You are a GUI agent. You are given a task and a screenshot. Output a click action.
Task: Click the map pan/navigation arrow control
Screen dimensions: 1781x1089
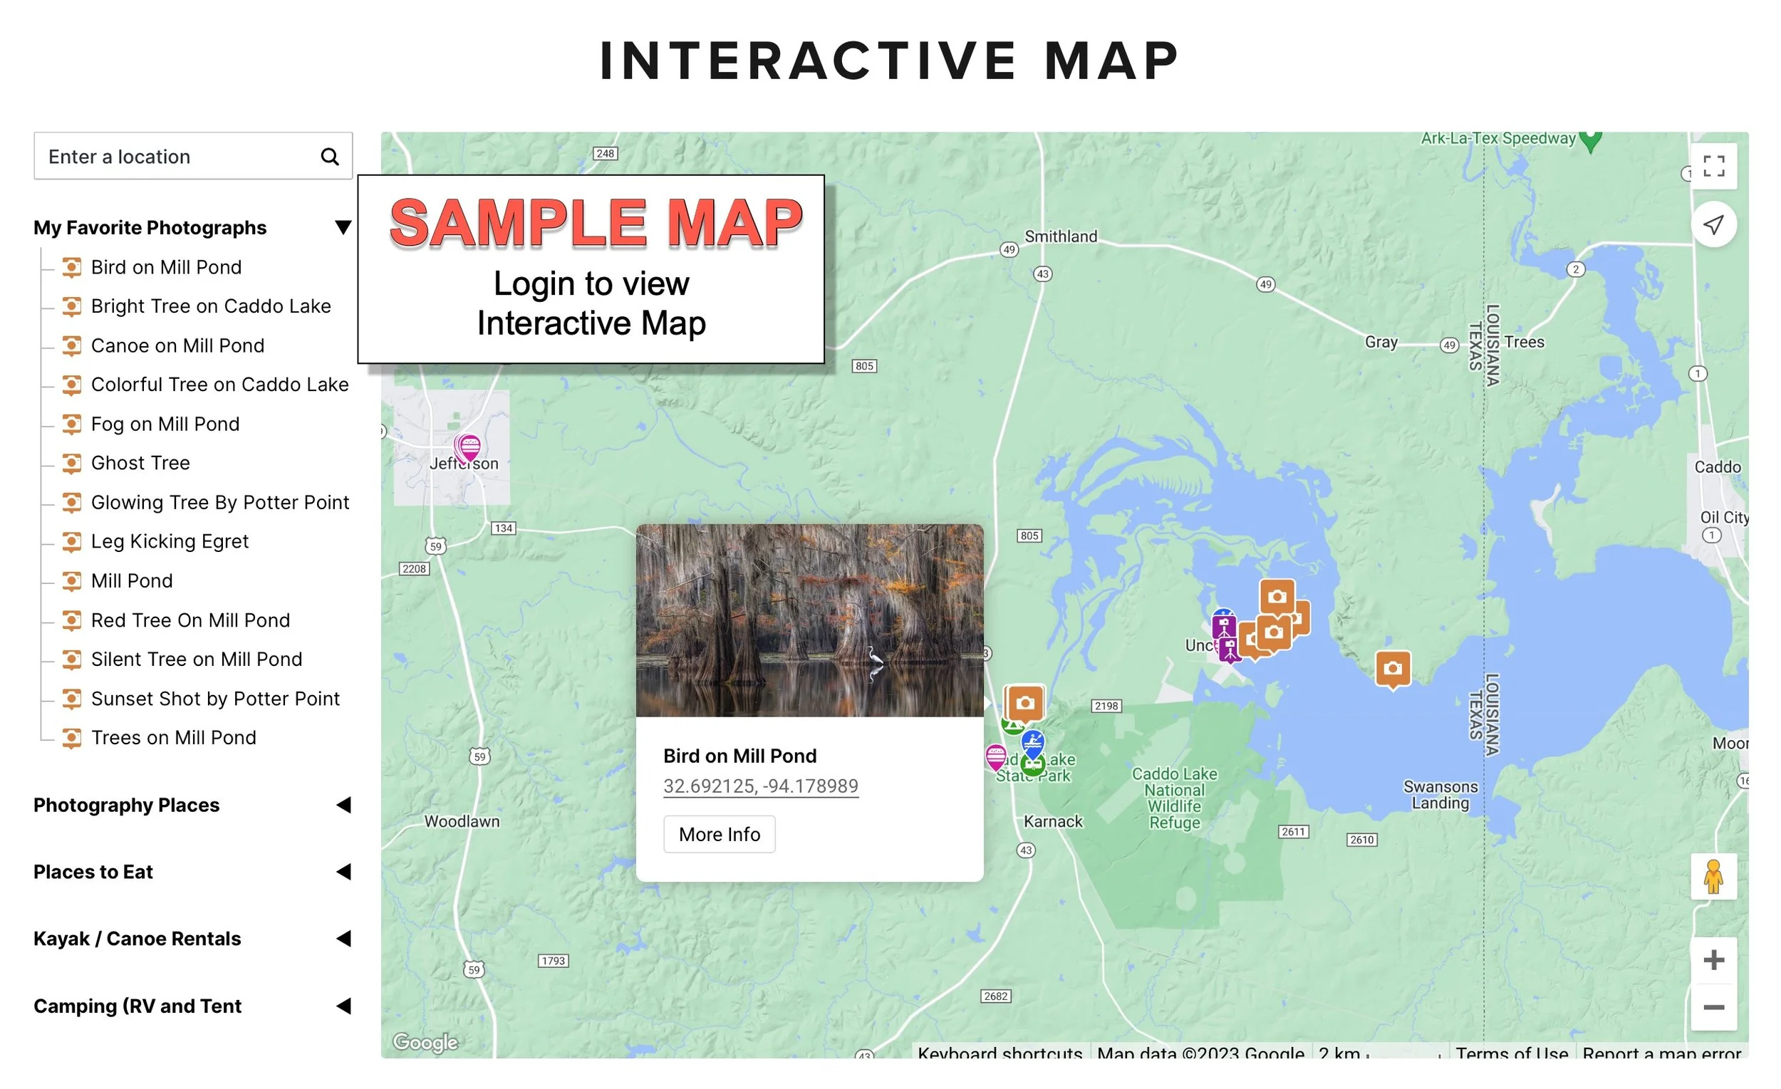tap(1714, 224)
